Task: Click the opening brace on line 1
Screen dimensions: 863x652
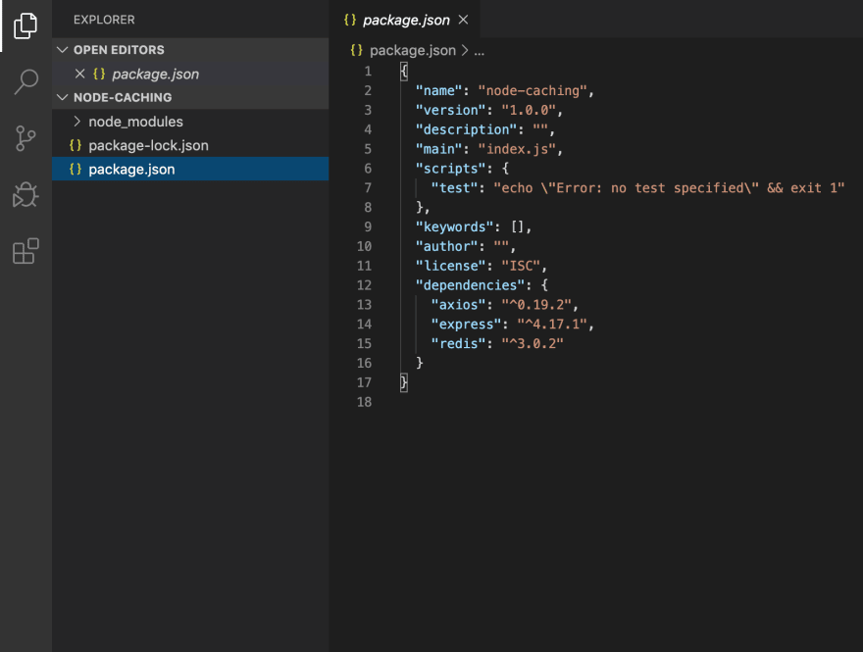Action: point(404,71)
